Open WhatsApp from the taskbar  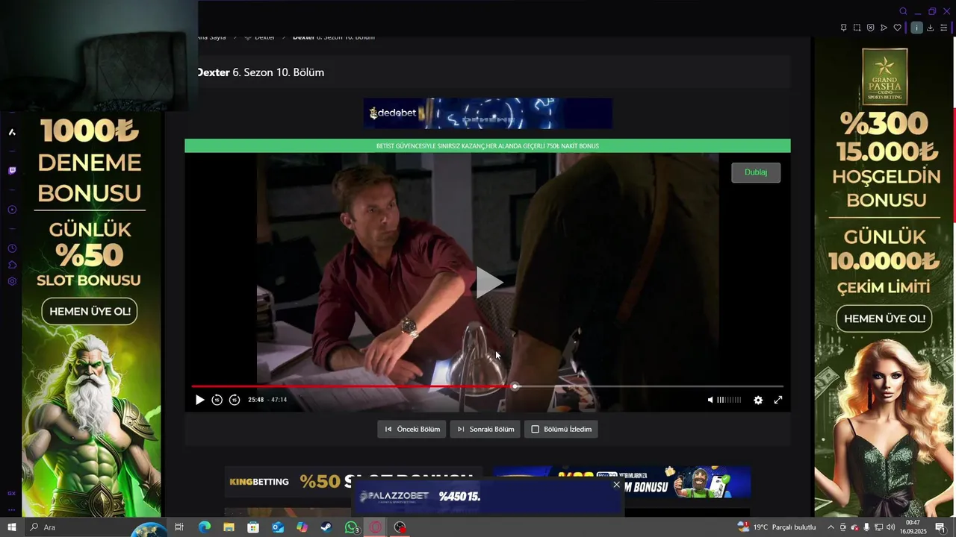pyautogui.click(x=351, y=527)
